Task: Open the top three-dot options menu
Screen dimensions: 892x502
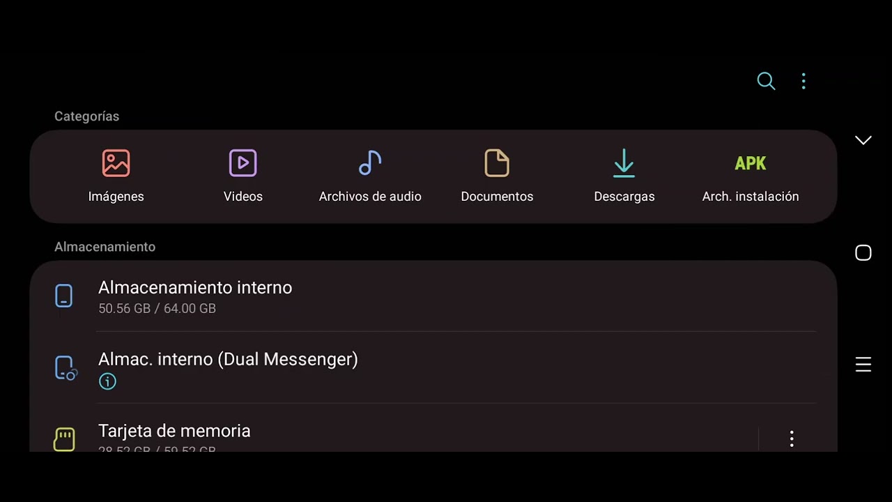Action: tap(803, 81)
